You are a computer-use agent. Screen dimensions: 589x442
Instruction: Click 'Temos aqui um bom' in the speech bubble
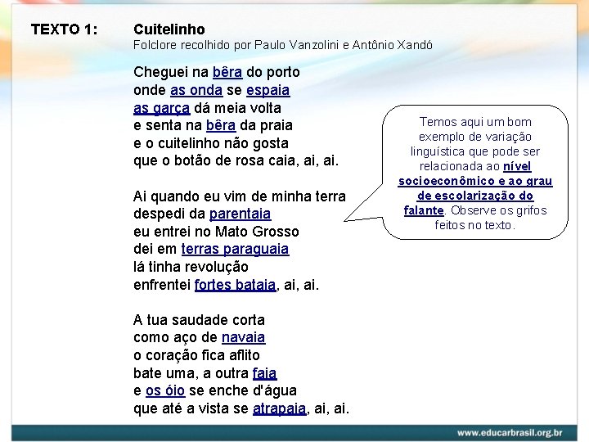(475, 122)
